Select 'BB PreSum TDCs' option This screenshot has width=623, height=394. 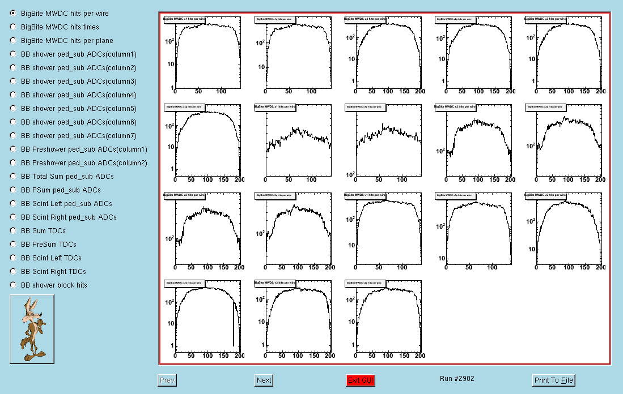(13, 244)
